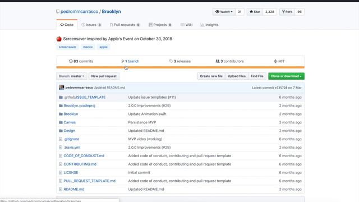Fork the Brooklyn repository
Viewport: 359px width, 202px height.
[287, 12]
